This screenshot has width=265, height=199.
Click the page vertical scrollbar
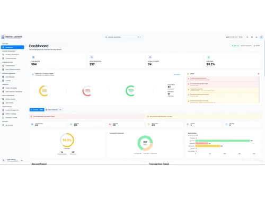click(x=264, y=58)
